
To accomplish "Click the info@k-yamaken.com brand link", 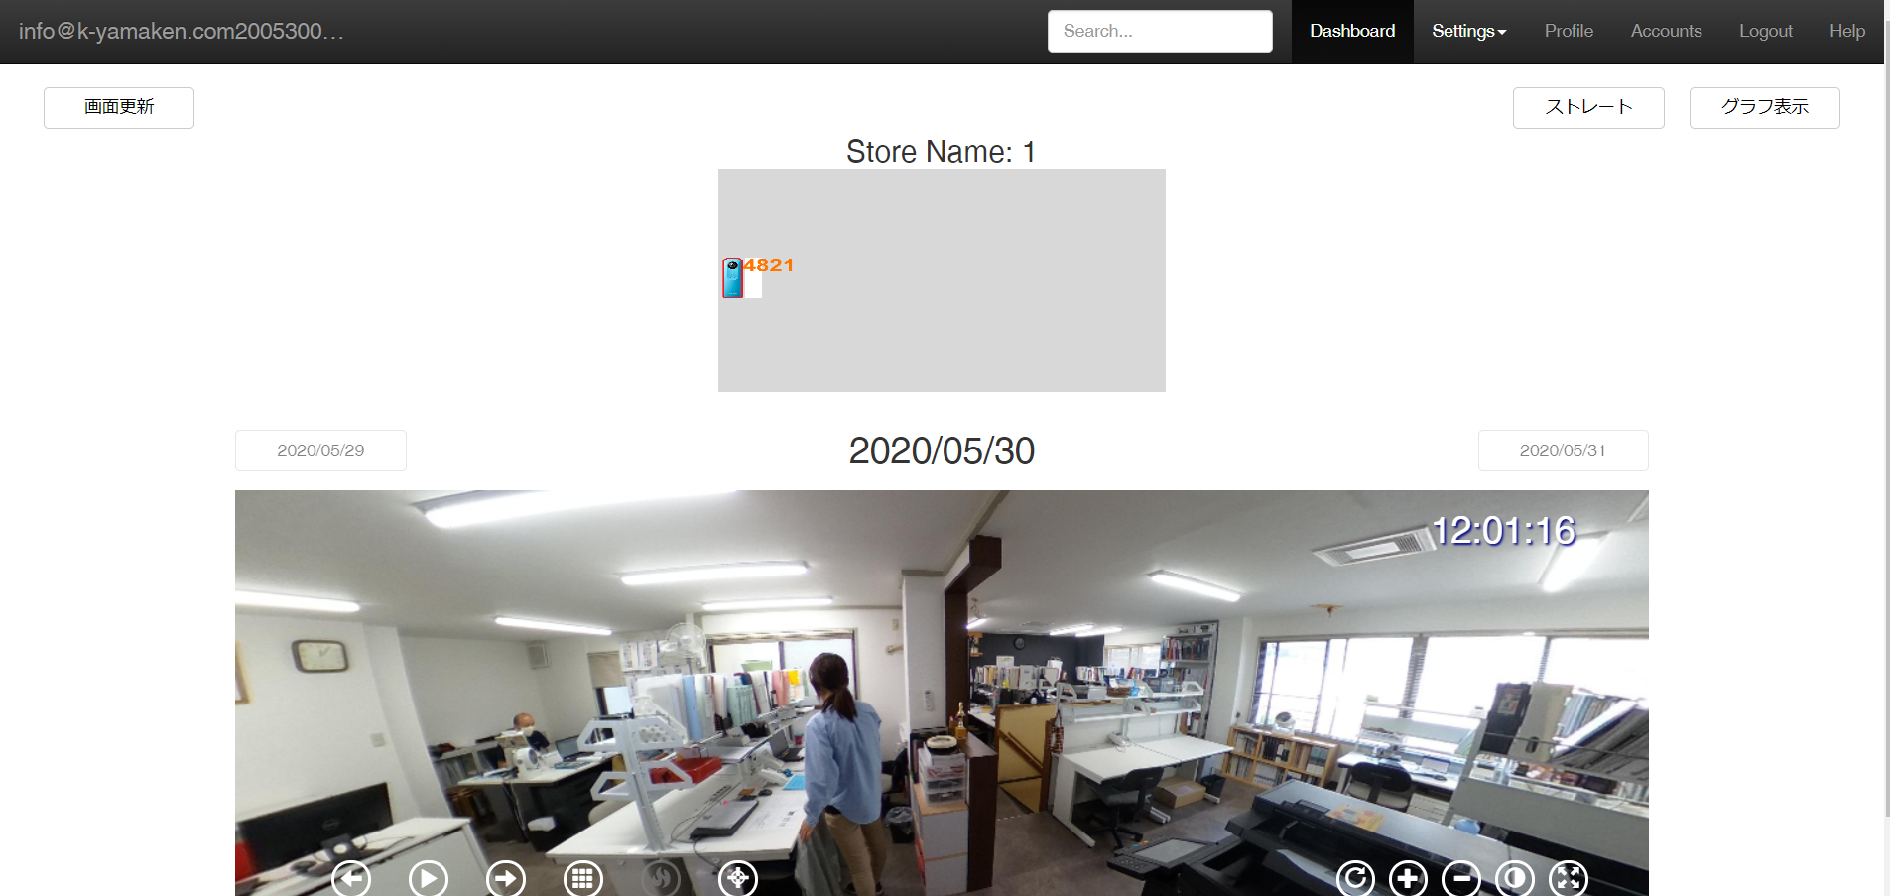I will (x=182, y=31).
